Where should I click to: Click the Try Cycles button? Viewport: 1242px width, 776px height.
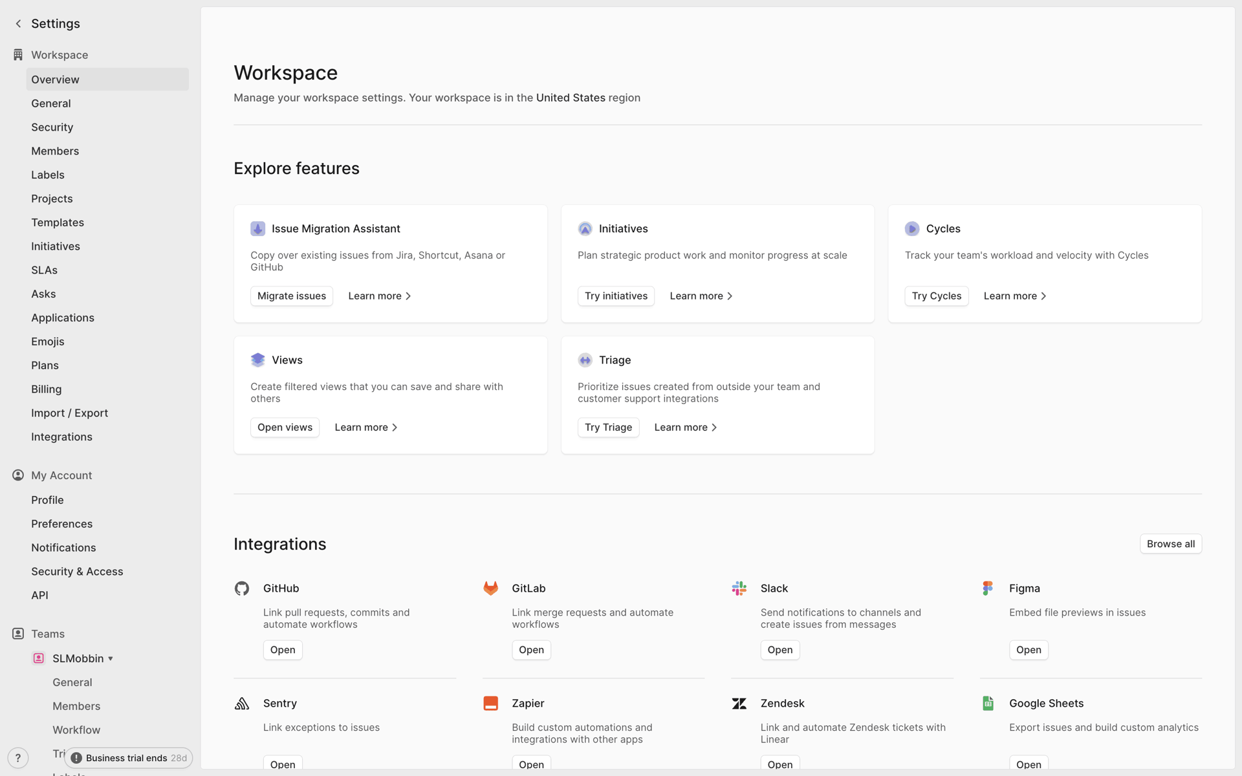[936, 296]
